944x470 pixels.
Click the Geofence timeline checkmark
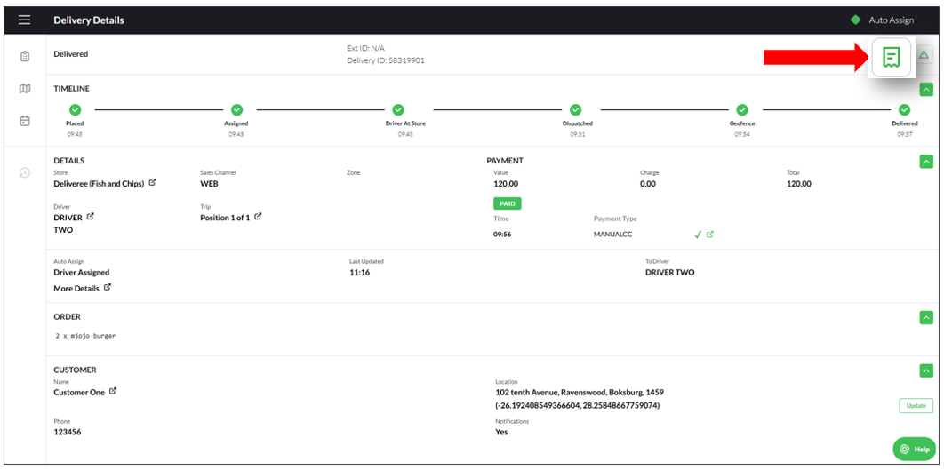tap(742, 109)
